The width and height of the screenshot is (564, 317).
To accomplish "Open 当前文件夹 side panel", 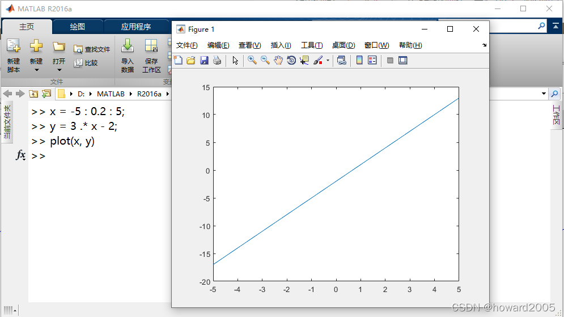I will [7, 122].
